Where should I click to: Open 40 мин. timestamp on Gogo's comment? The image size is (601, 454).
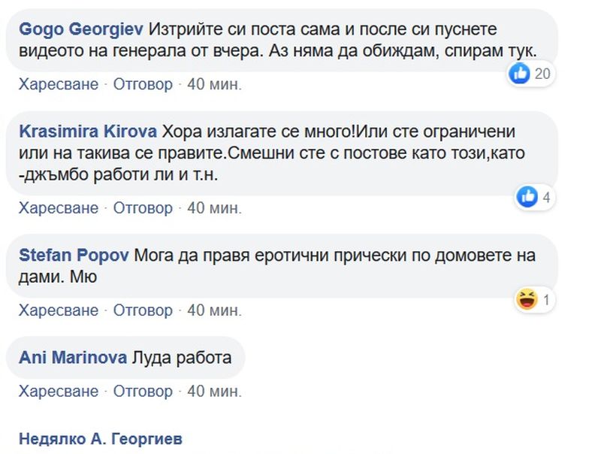[x=214, y=84]
